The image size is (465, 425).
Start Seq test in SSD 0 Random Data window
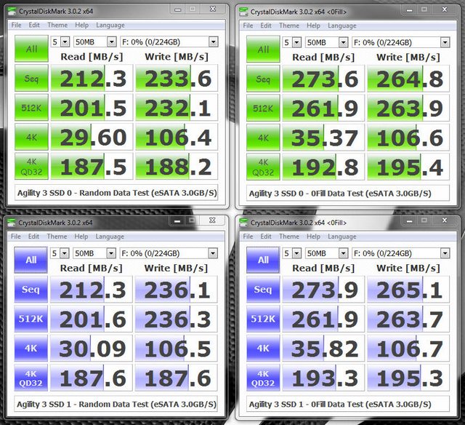[x=31, y=78]
